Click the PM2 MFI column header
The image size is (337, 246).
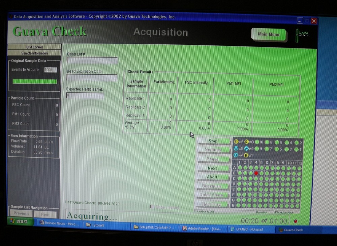(276, 85)
